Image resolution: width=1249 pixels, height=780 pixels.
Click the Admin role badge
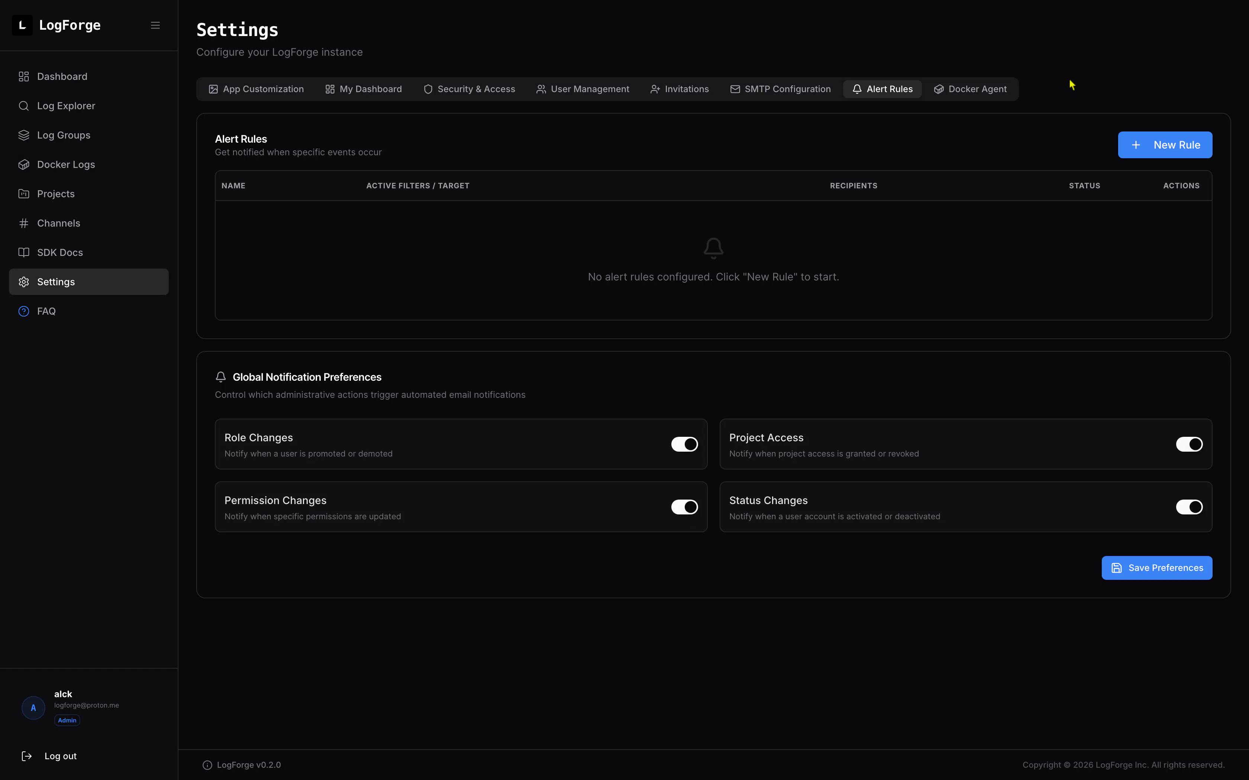pos(67,721)
